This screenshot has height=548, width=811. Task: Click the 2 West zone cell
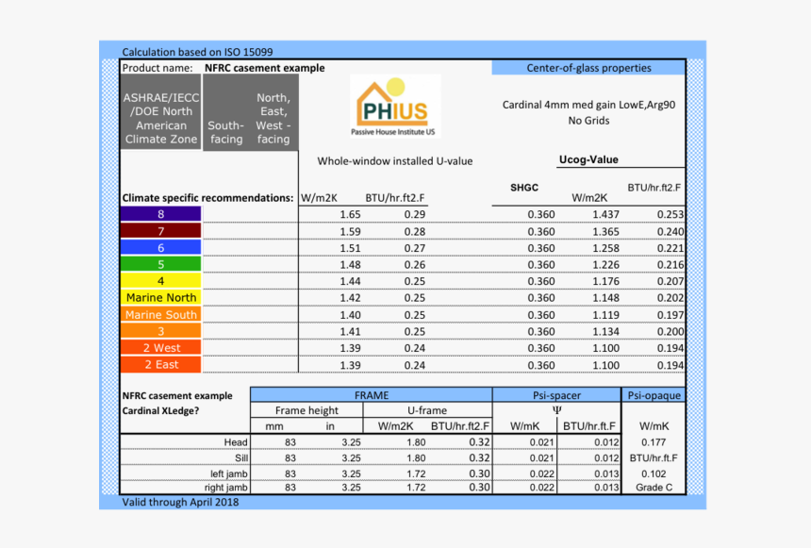pos(161,348)
